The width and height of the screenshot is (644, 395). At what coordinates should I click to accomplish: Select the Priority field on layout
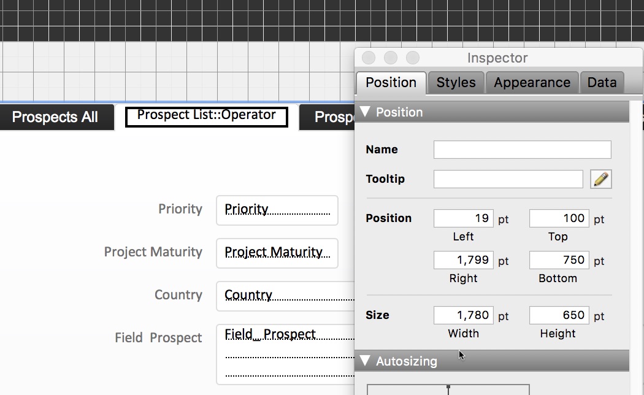coord(277,210)
